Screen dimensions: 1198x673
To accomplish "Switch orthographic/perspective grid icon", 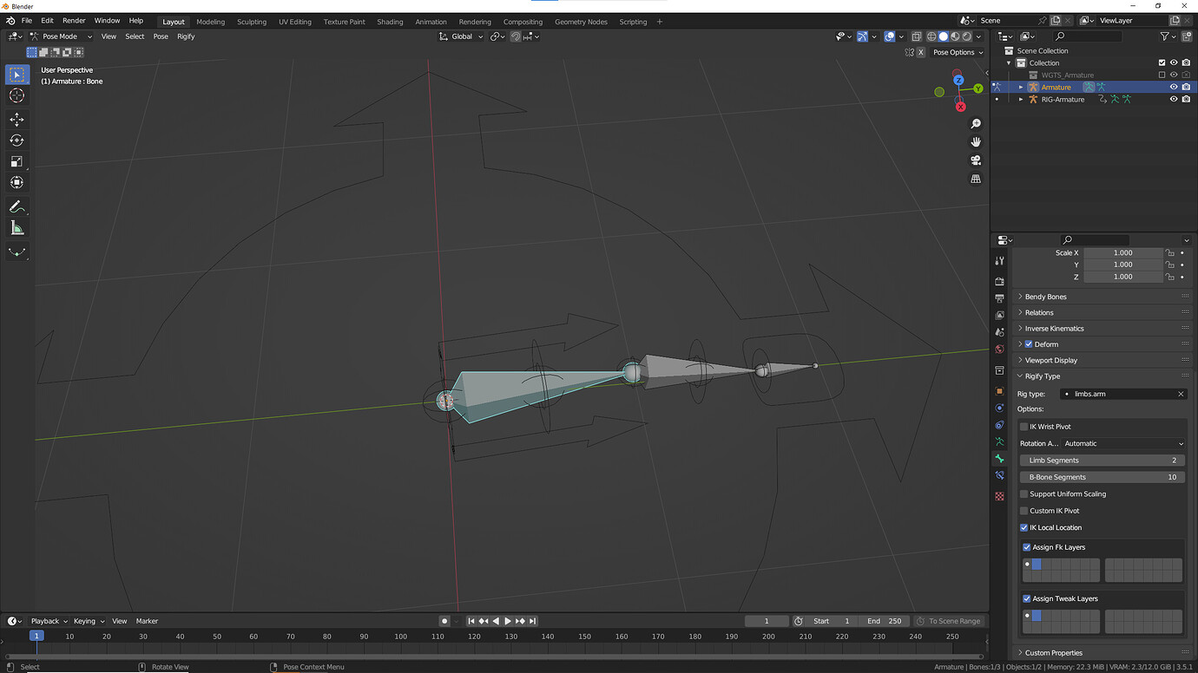I will pyautogui.click(x=976, y=179).
